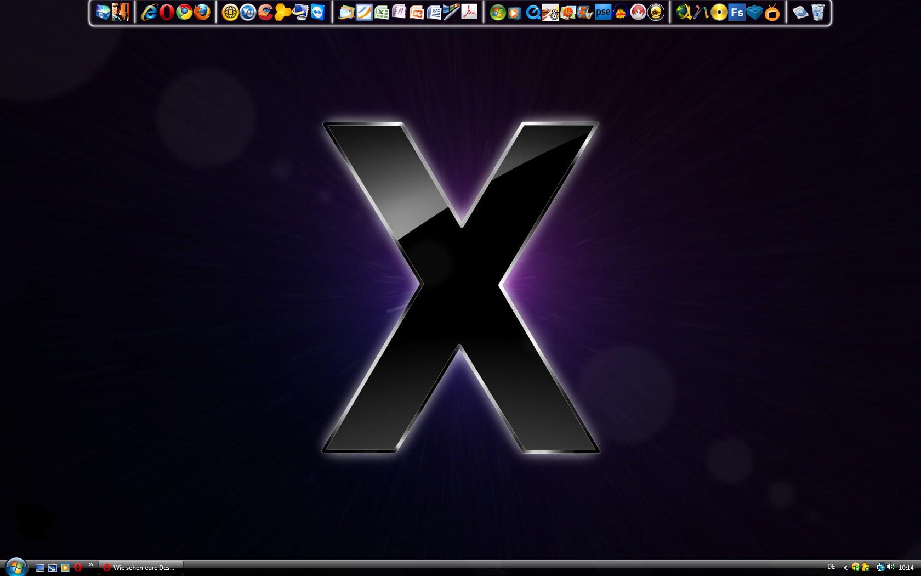921x576 pixels.
Task: Launch Opera from the Quick Launch bar
Action: [x=78, y=568]
